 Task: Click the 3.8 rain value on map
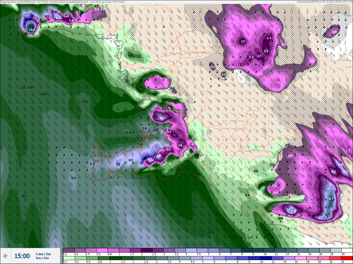coord(144,128)
